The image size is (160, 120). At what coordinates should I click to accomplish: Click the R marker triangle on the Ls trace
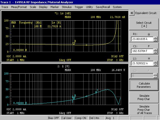coord(74,43)
